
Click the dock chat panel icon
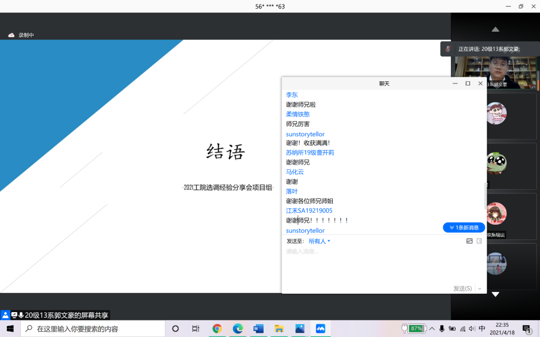click(x=479, y=241)
